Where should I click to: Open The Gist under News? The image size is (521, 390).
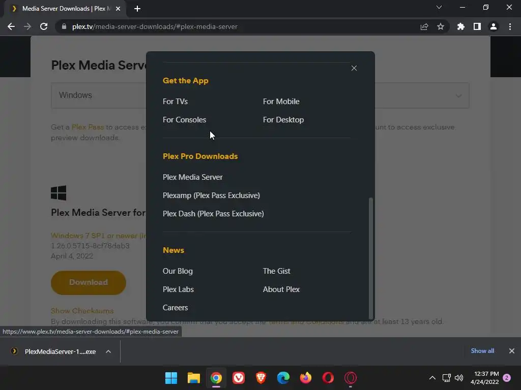point(276,271)
